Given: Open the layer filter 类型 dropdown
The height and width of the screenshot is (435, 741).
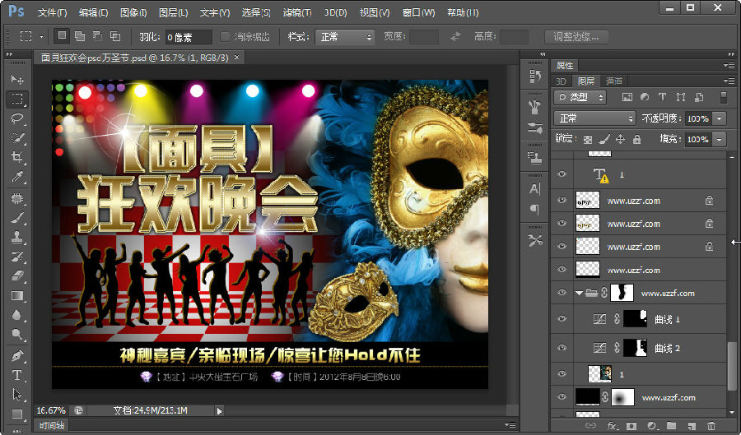Looking at the screenshot, I should coord(580,97).
